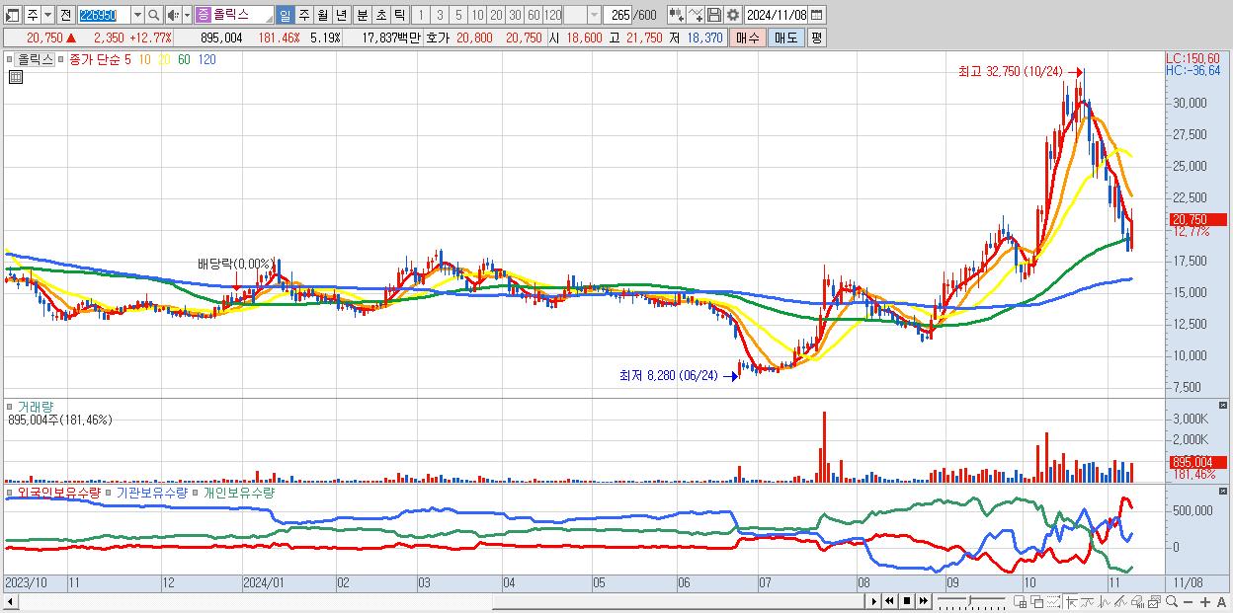Click the crosshair cursor mode icon
Image resolution: width=1233 pixels, height=613 pixels.
point(1071,601)
